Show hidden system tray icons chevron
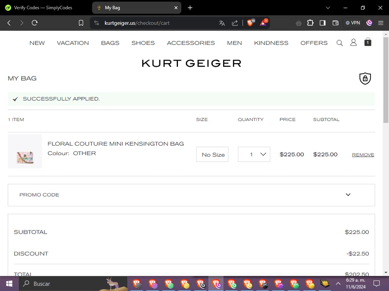389x291 pixels. click(x=338, y=284)
